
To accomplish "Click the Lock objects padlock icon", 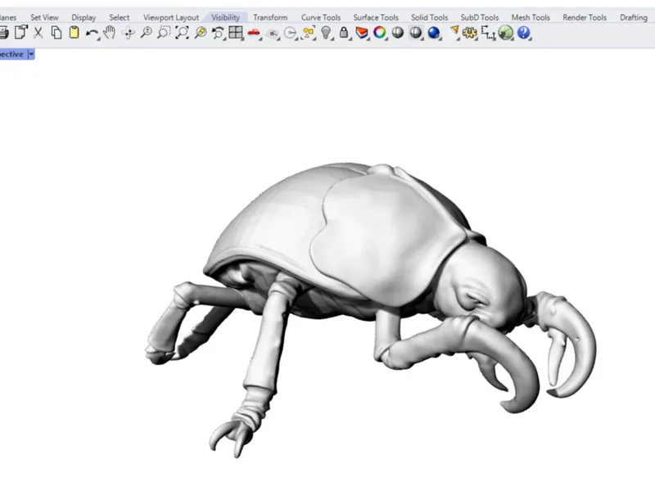I will 343,33.
